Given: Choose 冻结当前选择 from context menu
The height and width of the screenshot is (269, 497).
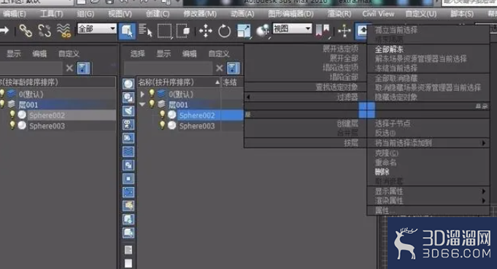Looking at the screenshot, I should click(396, 68).
